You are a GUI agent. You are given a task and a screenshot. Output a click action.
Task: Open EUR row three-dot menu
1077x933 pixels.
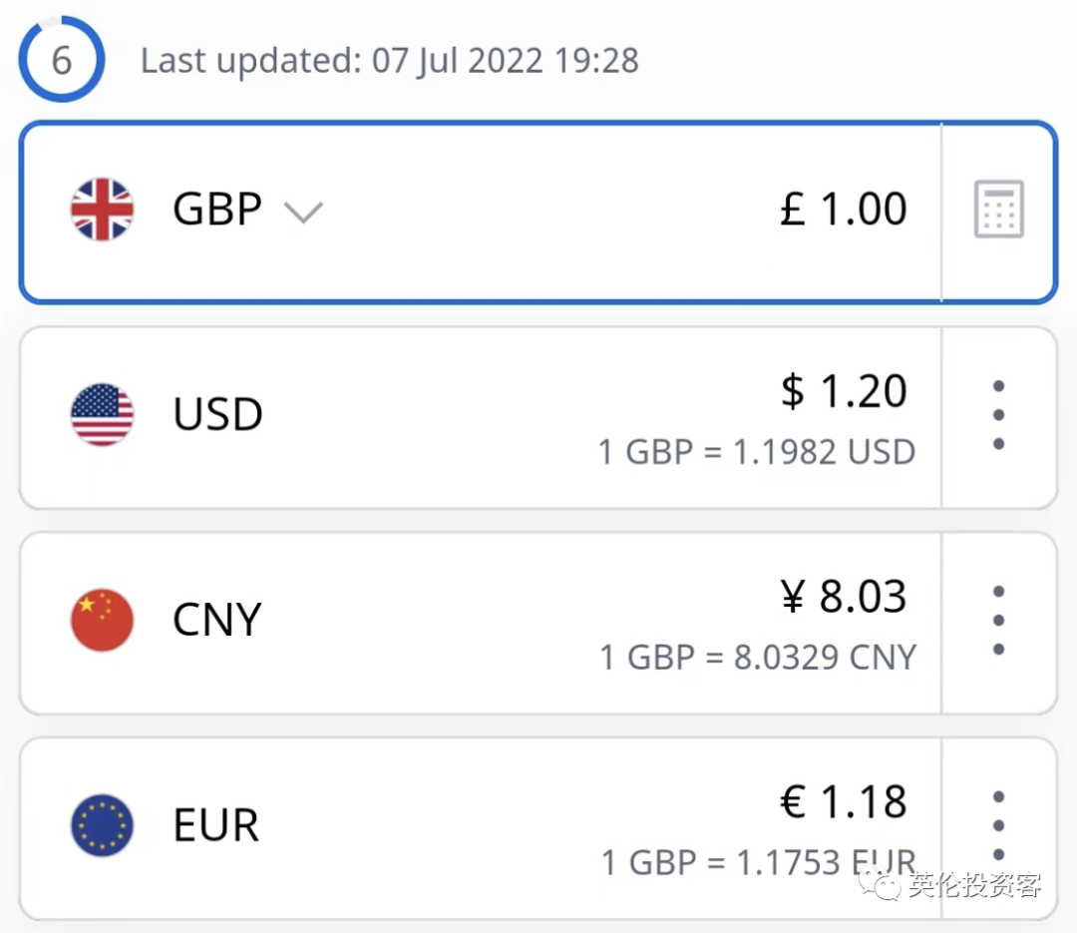(998, 826)
